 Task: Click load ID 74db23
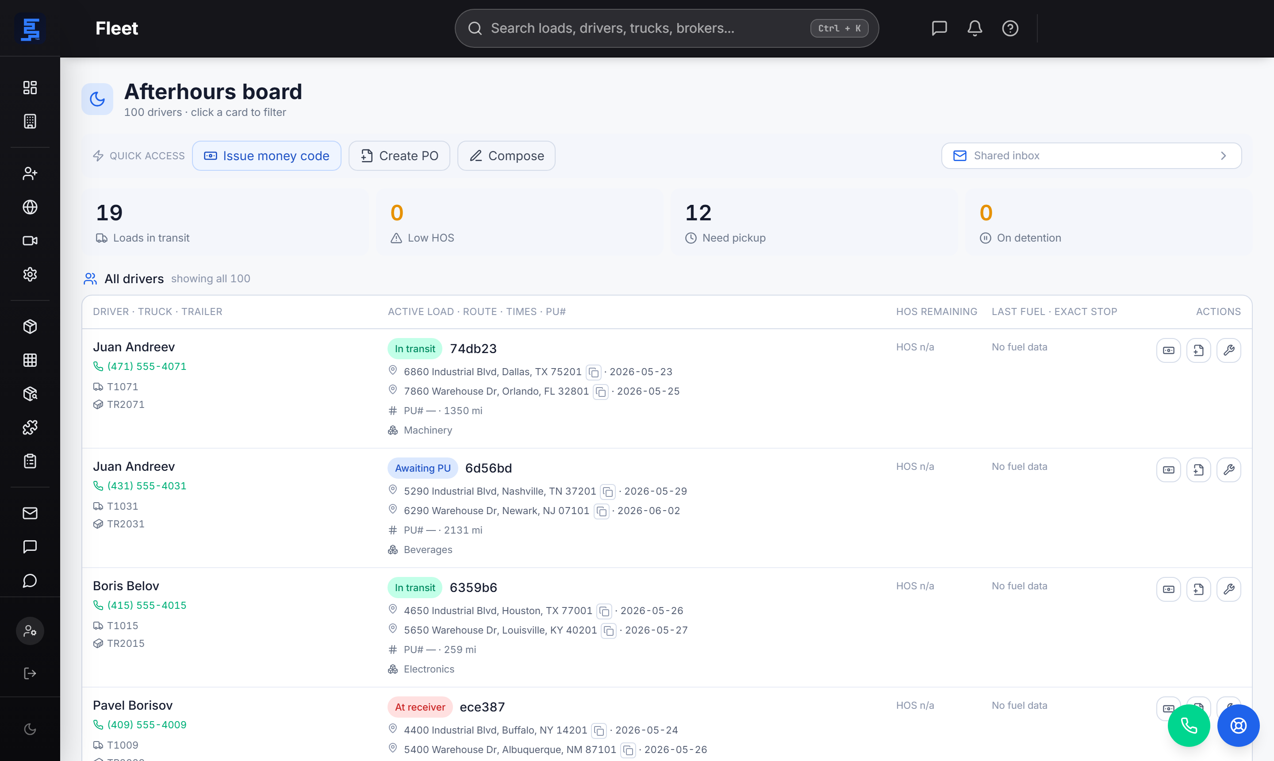coord(473,349)
